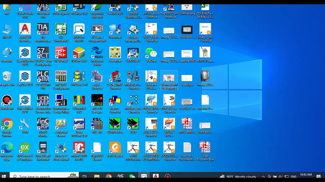Open the Windows Start menu

tap(4, 176)
